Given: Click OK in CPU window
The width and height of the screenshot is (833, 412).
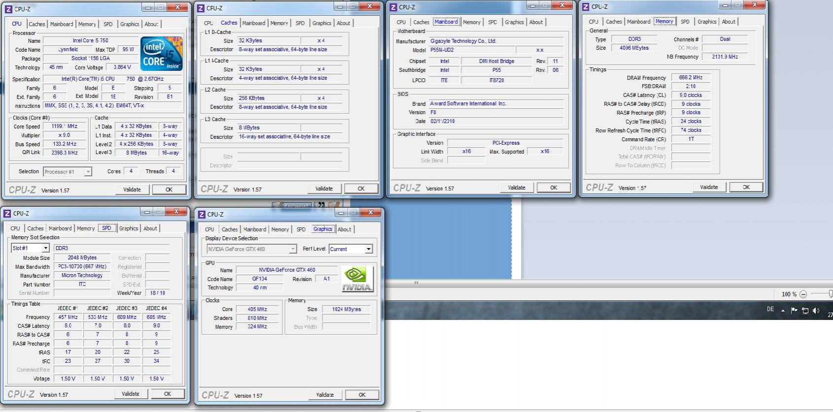Looking at the screenshot, I should [169, 190].
